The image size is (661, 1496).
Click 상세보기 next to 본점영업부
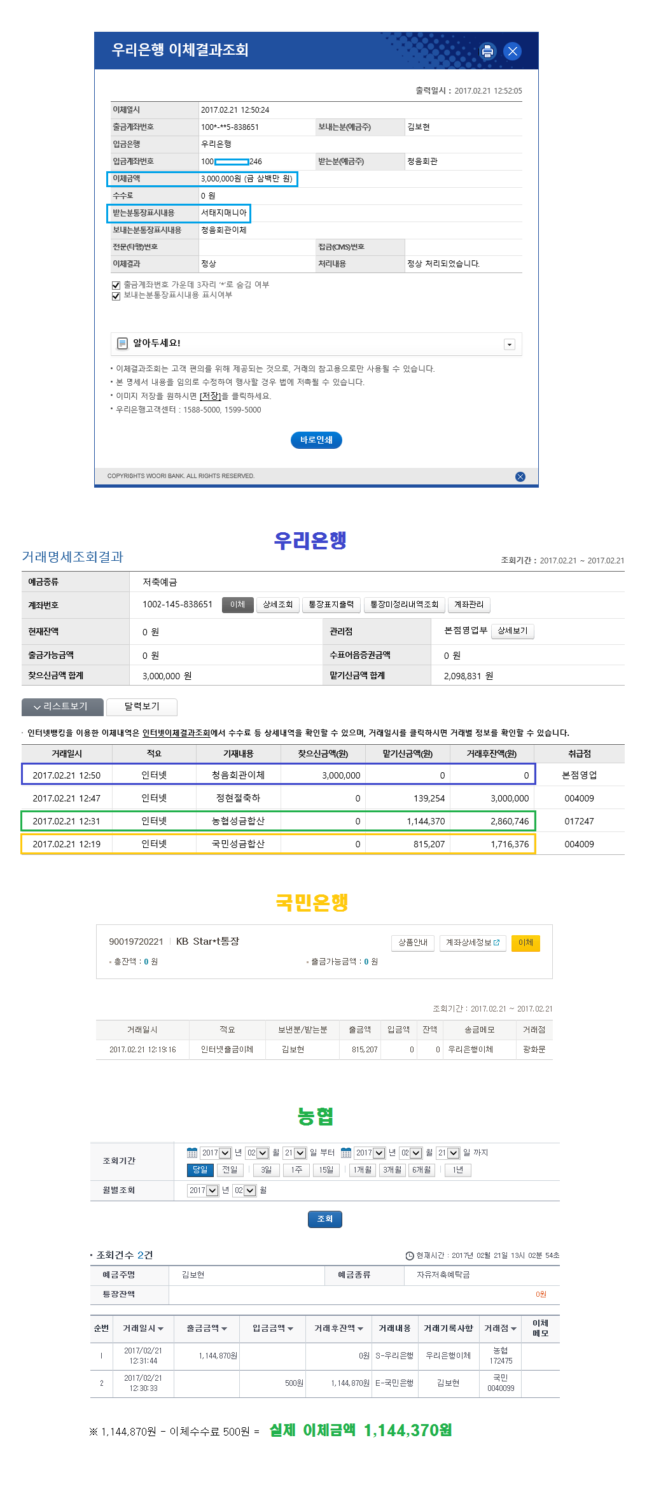513,631
